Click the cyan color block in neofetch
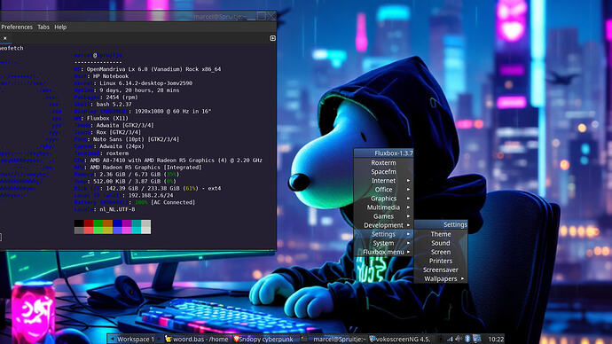 click(x=137, y=223)
